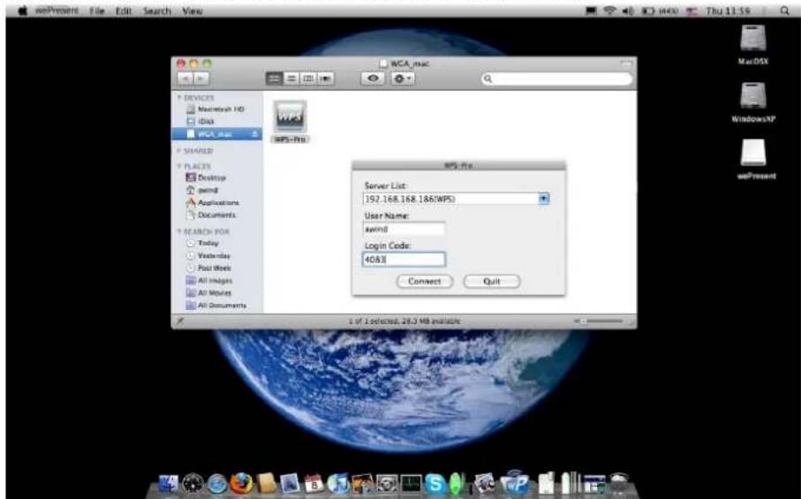Open wePresent WP icon in dock

[514, 482]
